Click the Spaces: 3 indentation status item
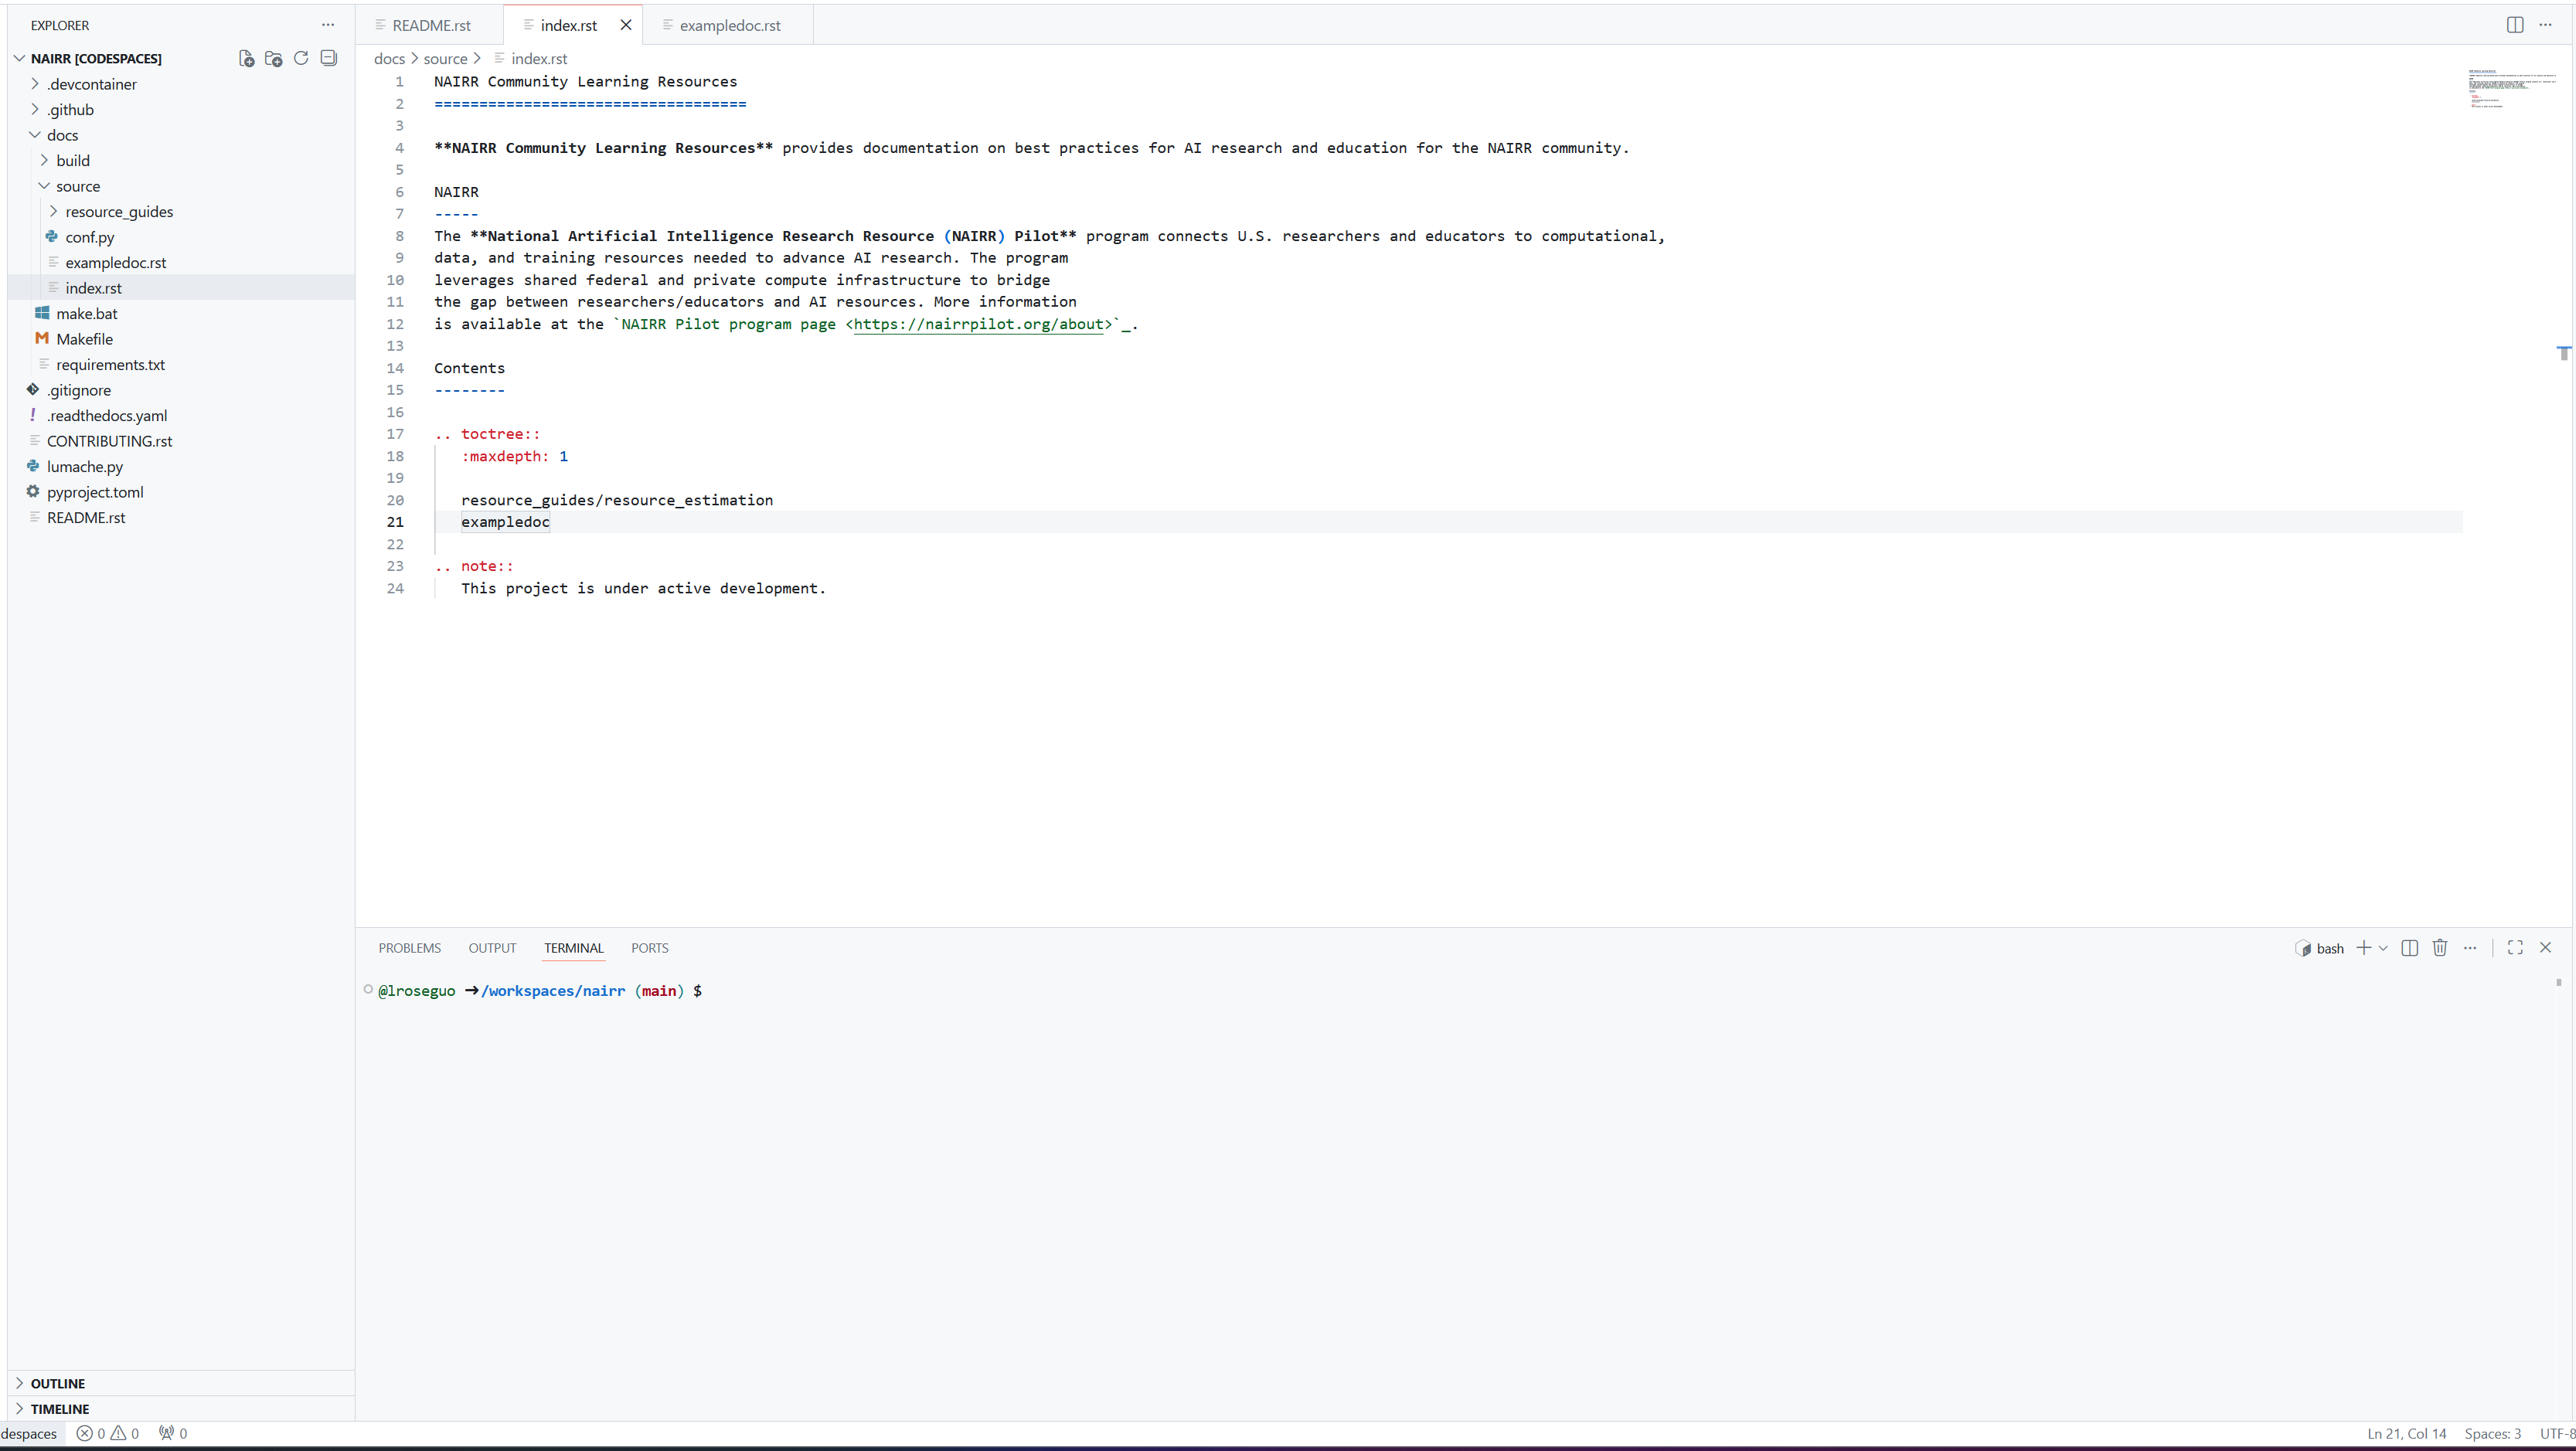The width and height of the screenshot is (2576, 1451). tap(2492, 1434)
